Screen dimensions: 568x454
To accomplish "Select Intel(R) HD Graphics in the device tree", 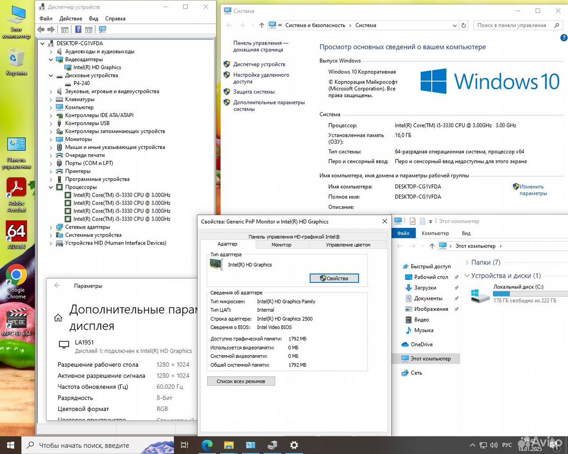I will coord(98,67).
